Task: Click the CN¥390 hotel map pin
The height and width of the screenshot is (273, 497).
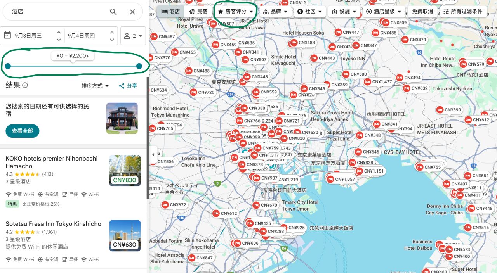Action: point(449,110)
